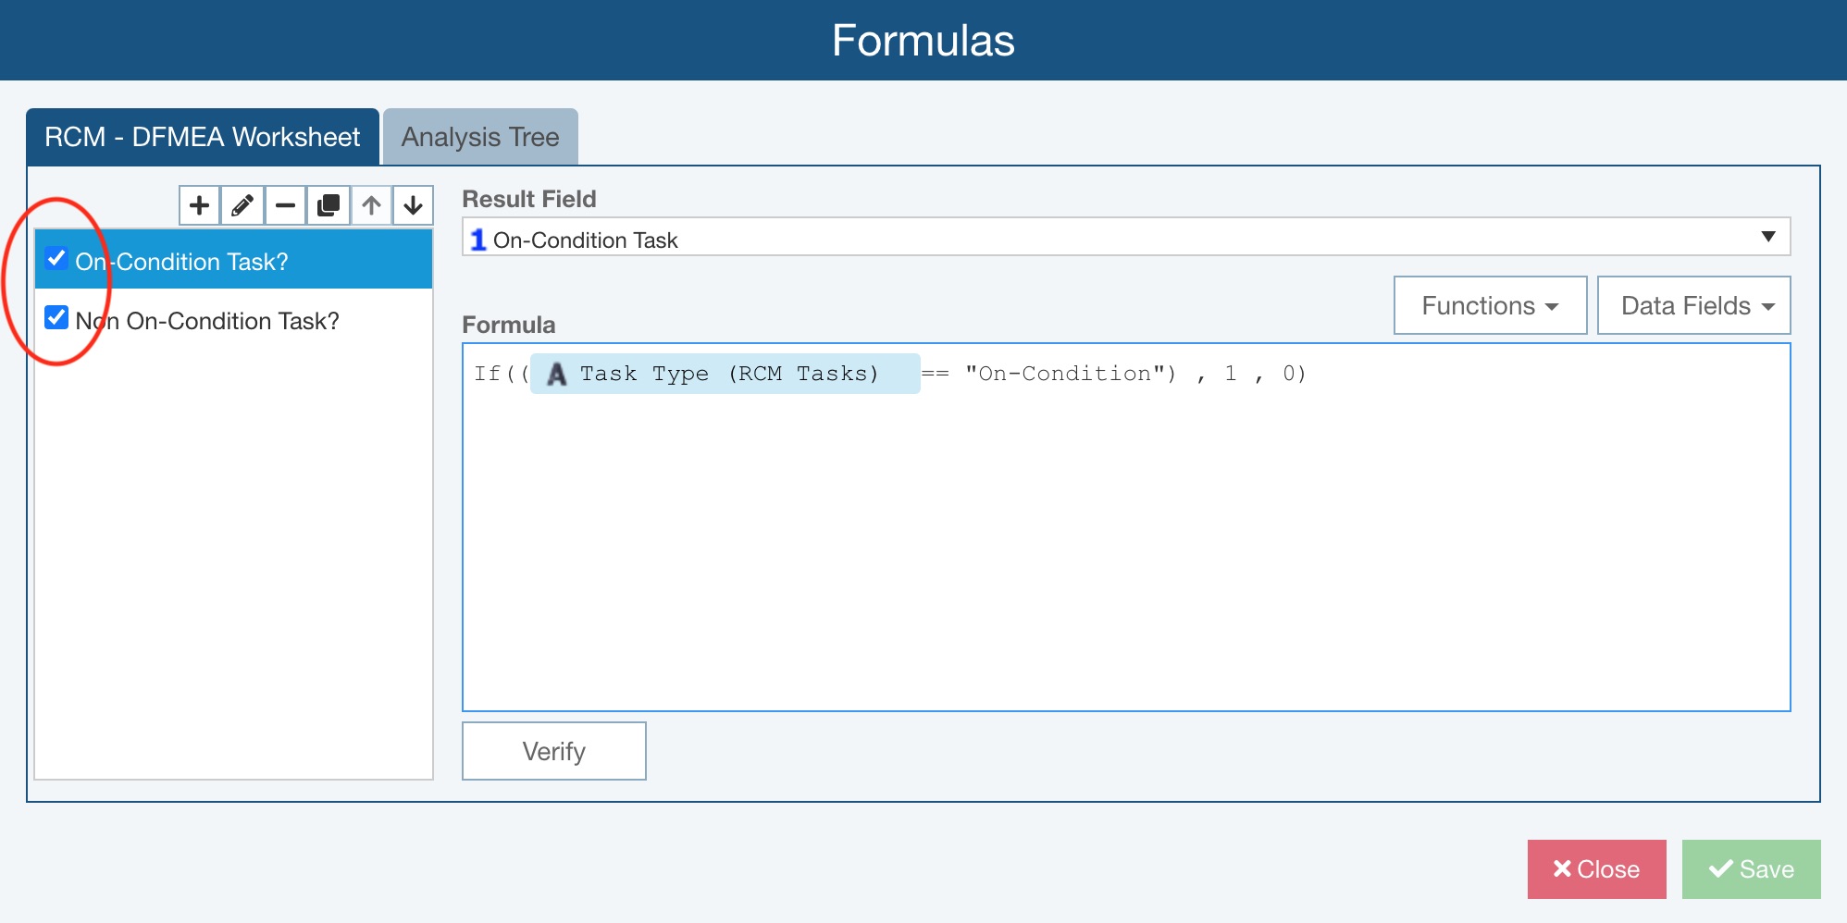Select the Non On-Condition Task? formula item
This screenshot has height=923, width=1847.
click(x=207, y=321)
